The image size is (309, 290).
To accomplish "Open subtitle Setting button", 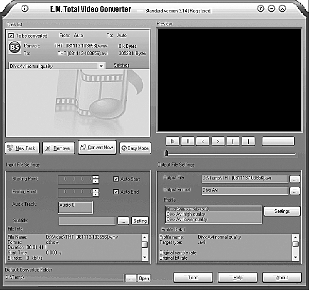I will [x=140, y=221].
